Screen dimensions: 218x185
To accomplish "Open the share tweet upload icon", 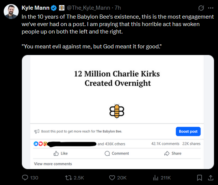I will (x=211, y=178).
